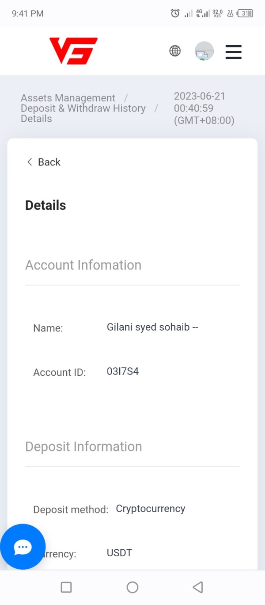Tap the user profile avatar
This screenshot has height=605, width=265.
(204, 51)
